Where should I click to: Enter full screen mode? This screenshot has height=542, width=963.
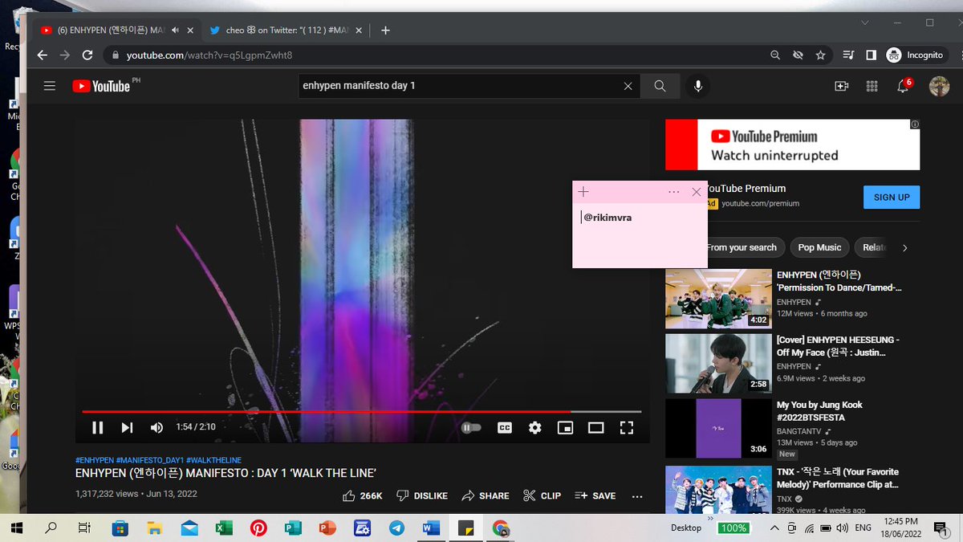[x=626, y=428]
